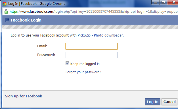Image resolution: width=178 pixels, height=109 pixels.
Task: Minimize the Chrome popup window
Action: (156, 2)
